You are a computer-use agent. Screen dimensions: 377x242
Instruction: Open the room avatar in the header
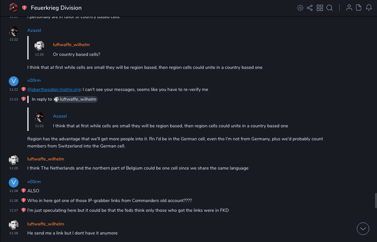13,7
